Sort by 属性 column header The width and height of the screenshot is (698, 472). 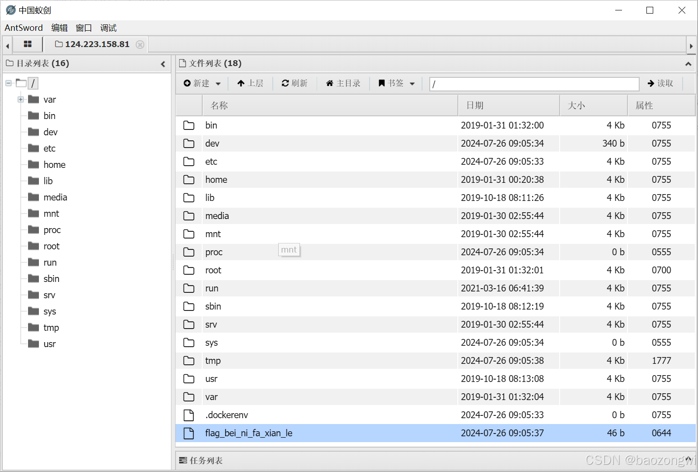(661, 105)
